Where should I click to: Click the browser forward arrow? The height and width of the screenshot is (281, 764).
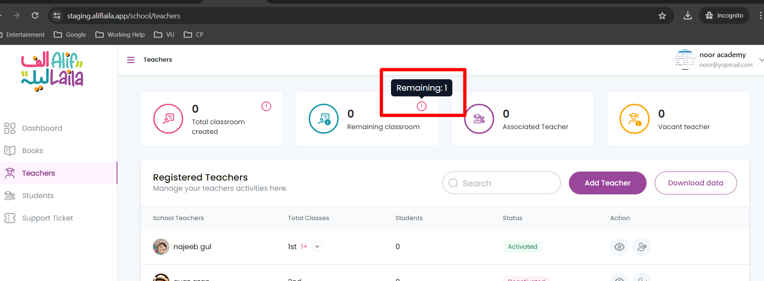click(16, 16)
